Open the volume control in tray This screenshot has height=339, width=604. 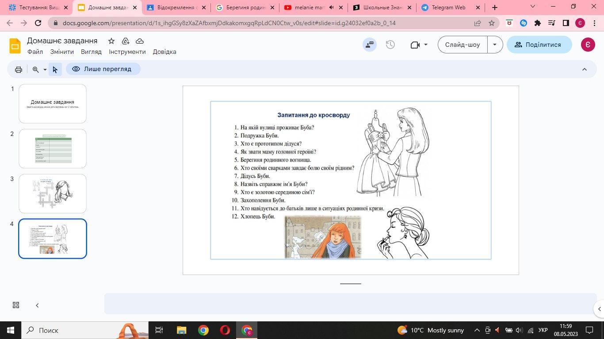pyautogui.click(x=519, y=330)
